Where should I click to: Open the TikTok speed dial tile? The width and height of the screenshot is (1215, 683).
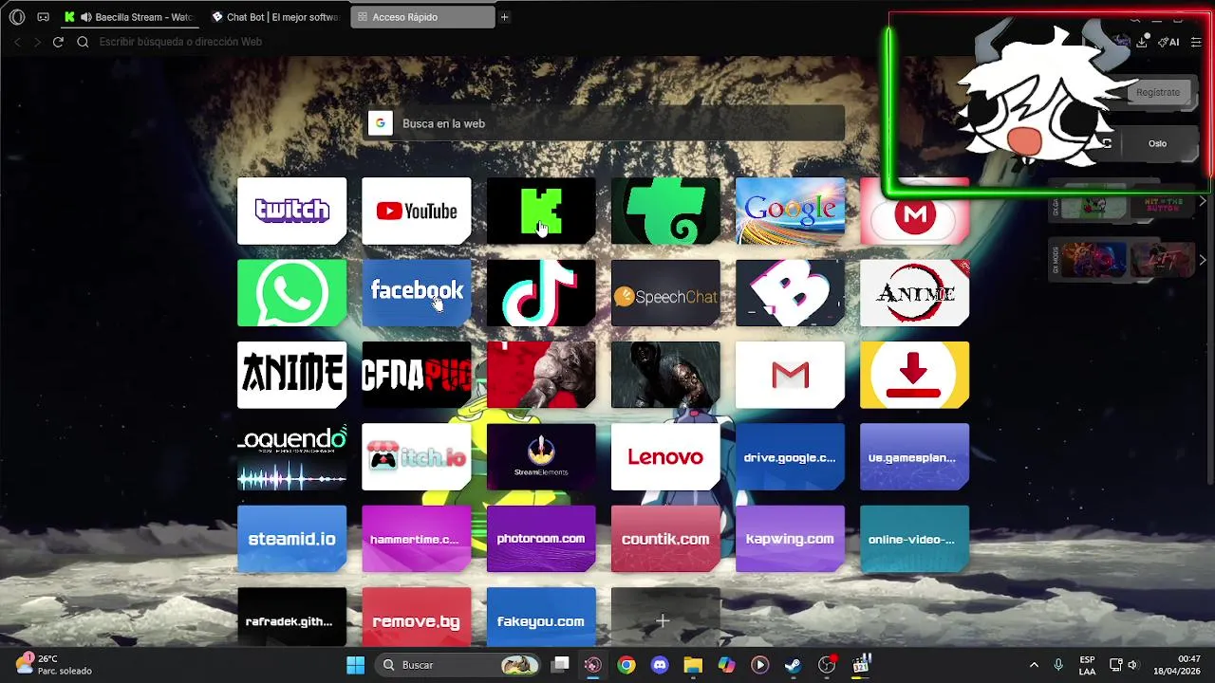coord(541,293)
